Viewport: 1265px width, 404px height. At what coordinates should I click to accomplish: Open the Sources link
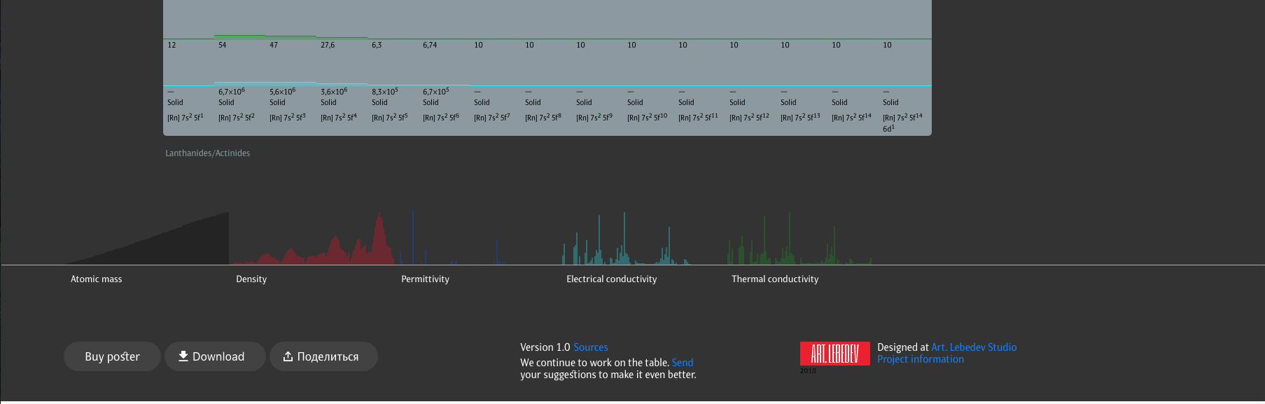(x=590, y=347)
